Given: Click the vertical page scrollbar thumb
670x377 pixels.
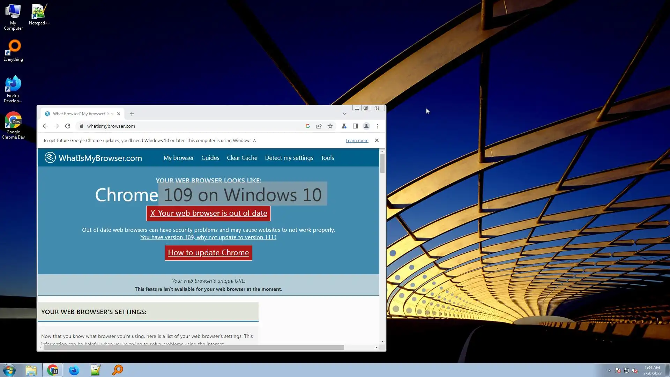Looking at the screenshot, I should pyautogui.click(x=382, y=163).
